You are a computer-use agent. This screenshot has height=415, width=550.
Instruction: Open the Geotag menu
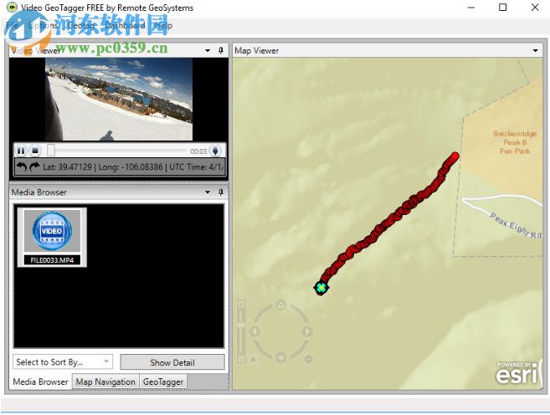pos(80,25)
